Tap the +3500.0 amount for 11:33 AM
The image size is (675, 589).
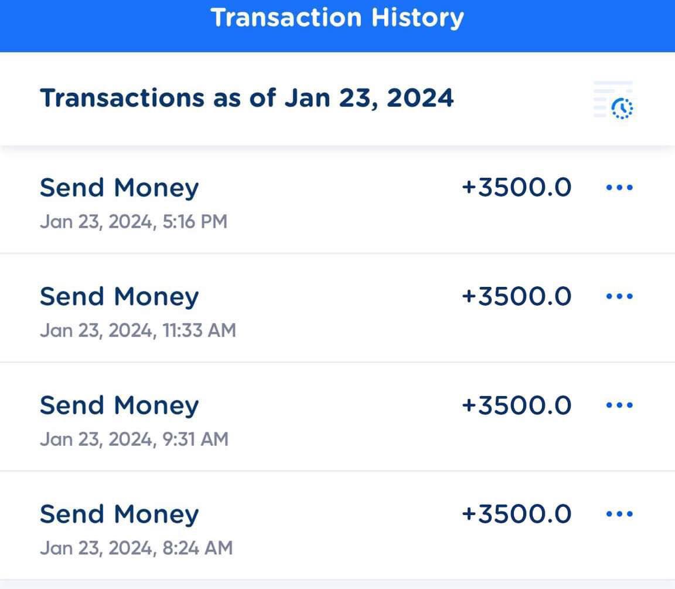516,296
